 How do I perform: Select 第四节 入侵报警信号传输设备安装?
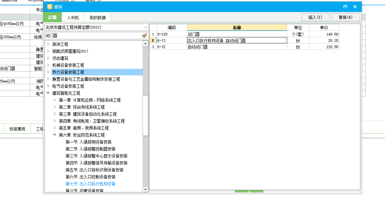coord(97,163)
